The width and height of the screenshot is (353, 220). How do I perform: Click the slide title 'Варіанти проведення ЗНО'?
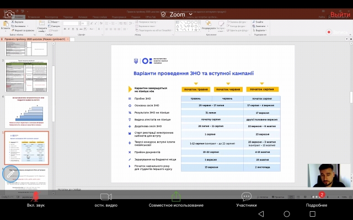click(x=194, y=73)
